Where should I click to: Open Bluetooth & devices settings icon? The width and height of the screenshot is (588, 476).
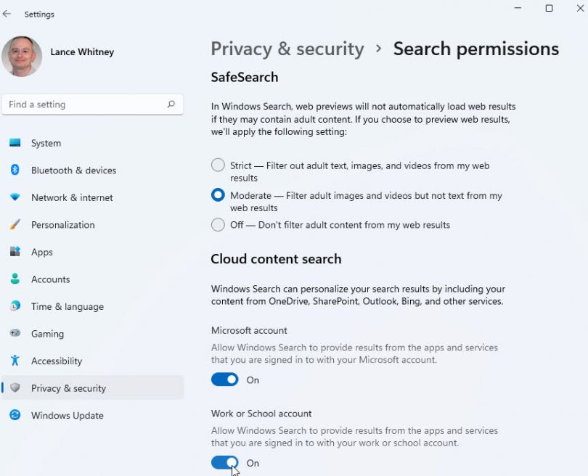[x=16, y=171]
